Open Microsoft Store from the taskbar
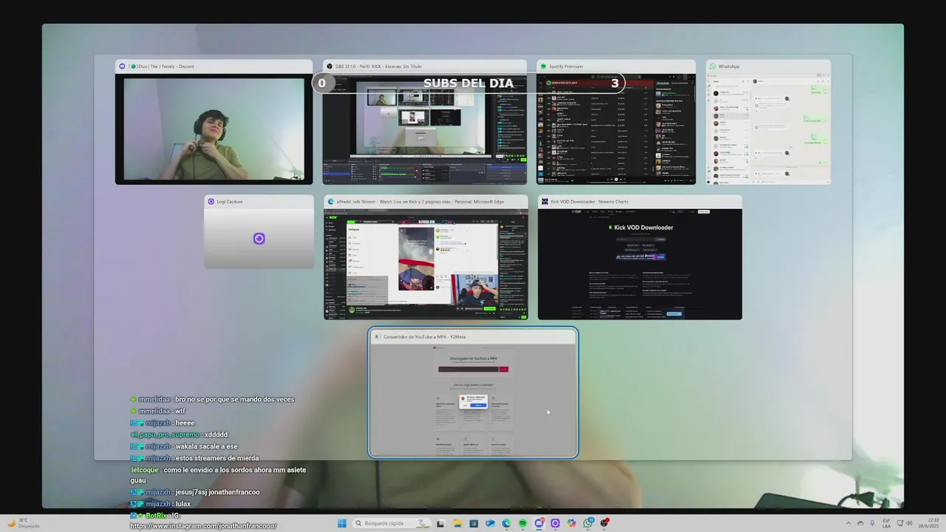The height and width of the screenshot is (532, 946). 474,523
